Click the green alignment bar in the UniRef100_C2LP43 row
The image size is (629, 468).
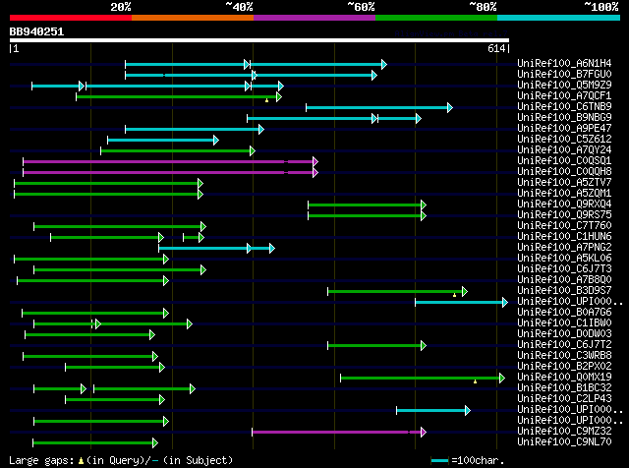pos(115,400)
